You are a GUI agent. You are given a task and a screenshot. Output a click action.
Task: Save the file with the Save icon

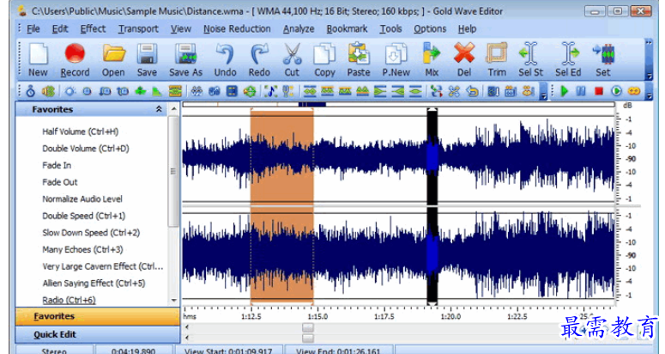[147, 59]
